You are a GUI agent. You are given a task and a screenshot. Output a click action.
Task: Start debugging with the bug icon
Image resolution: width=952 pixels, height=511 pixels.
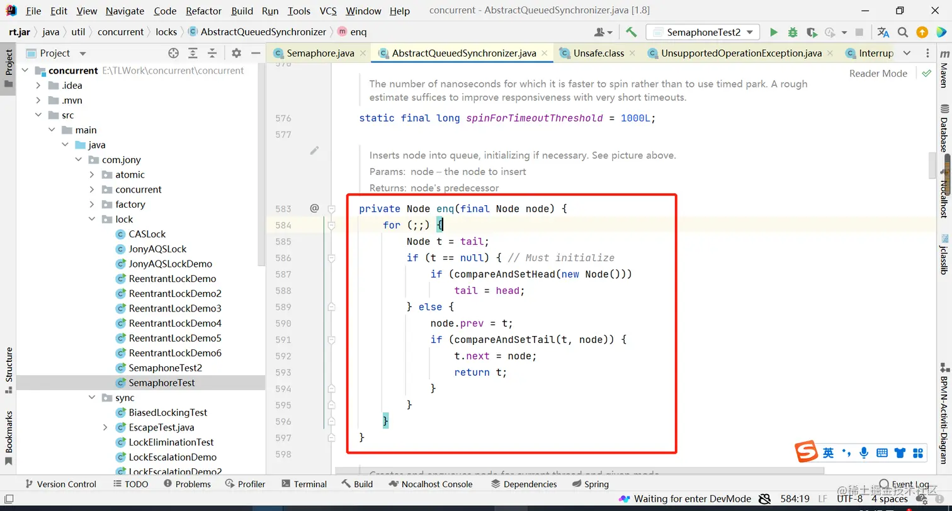[793, 32]
